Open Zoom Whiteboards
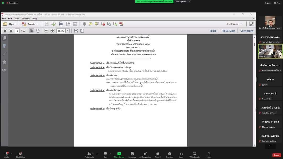The height and width of the screenshot is (159, 283). (194, 155)
